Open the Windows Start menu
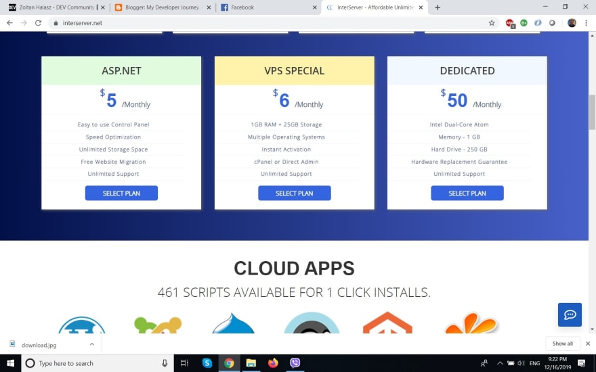Screen dimensions: 596x372 tap(10, 363)
